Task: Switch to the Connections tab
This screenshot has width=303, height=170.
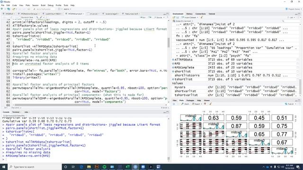Action: [200, 14]
